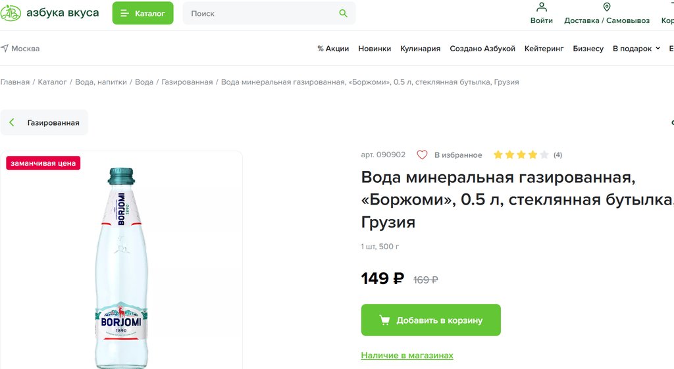Screen dimensions: 674x369
Task: Open the % Акции menu item
Action: click(333, 49)
